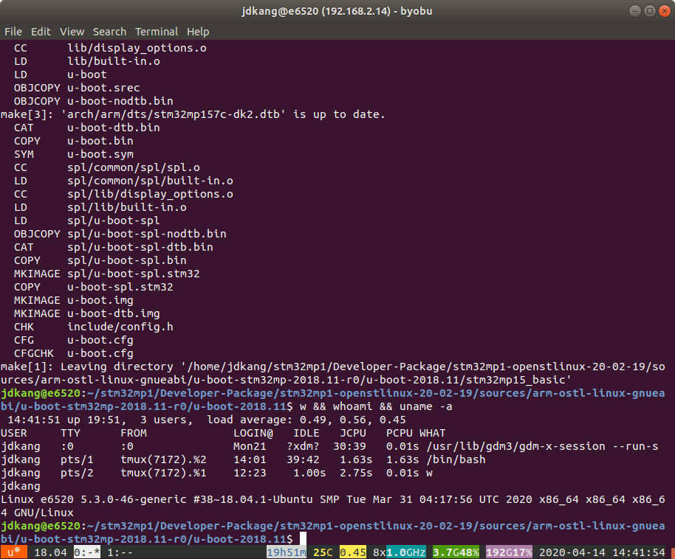The width and height of the screenshot is (675, 559).
Task: Open the Edit menu
Action: [41, 32]
